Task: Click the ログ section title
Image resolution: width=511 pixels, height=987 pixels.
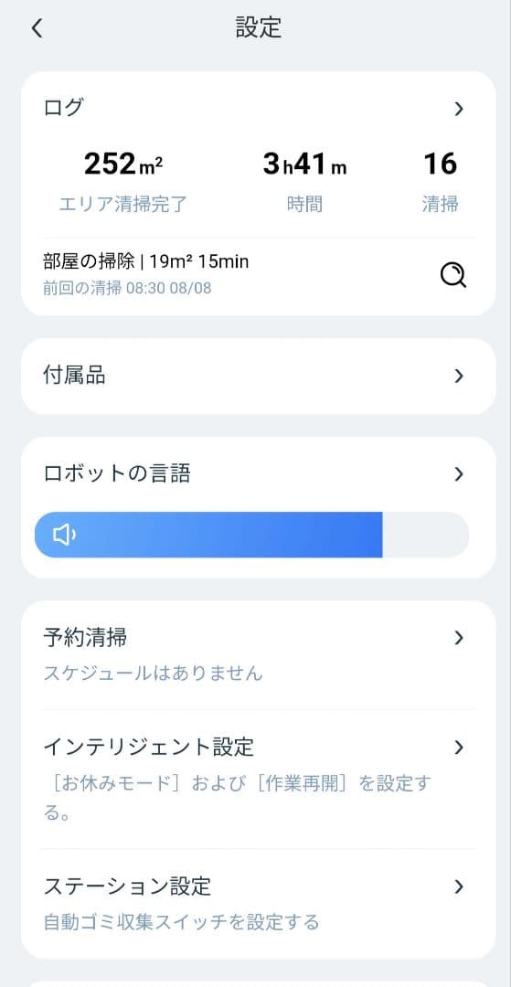Action: tap(63, 108)
